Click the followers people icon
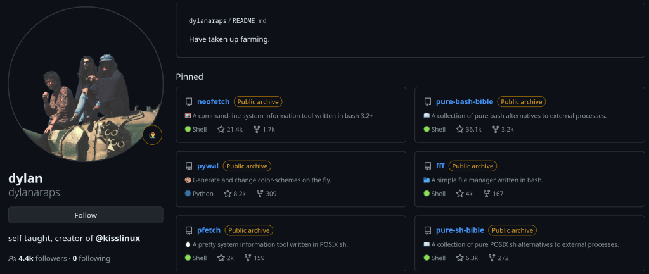Viewport: 649px width, 274px height. coord(12,258)
